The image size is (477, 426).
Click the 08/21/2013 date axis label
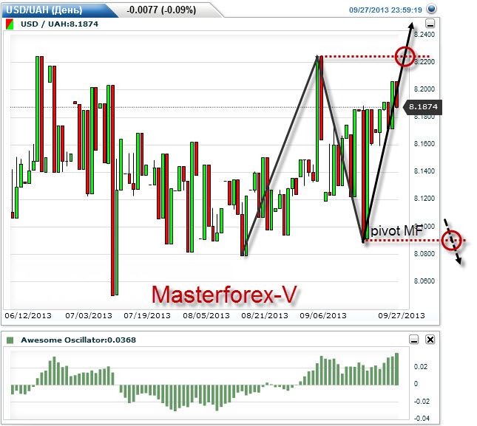(x=264, y=316)
